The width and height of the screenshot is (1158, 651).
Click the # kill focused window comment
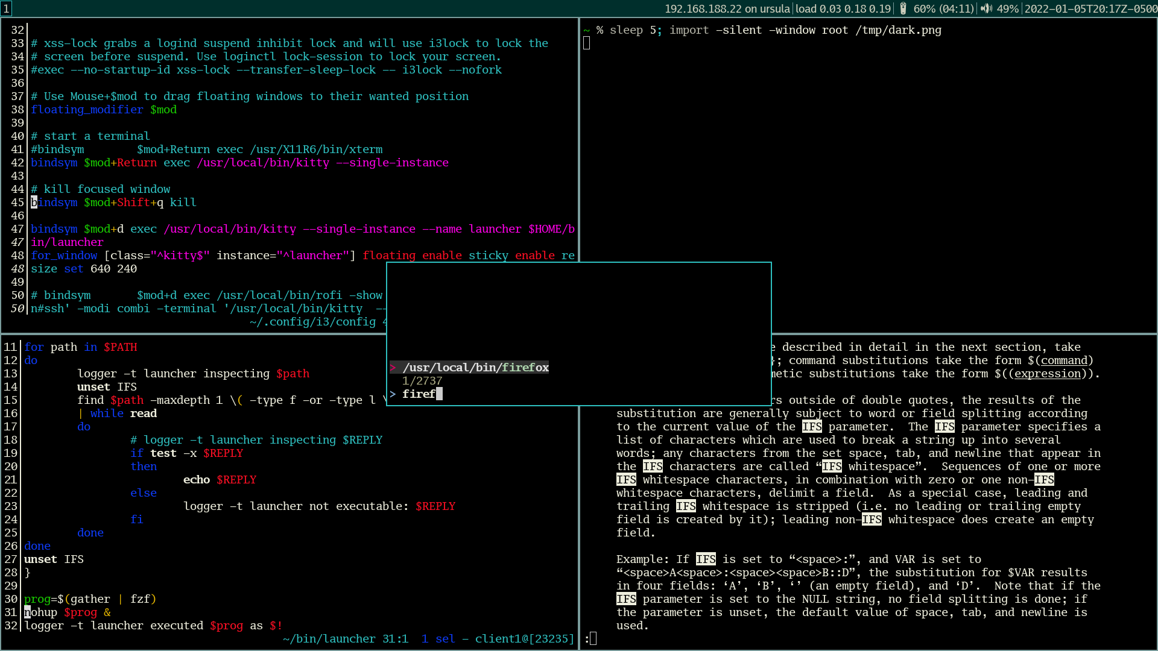tap(101, 189)
